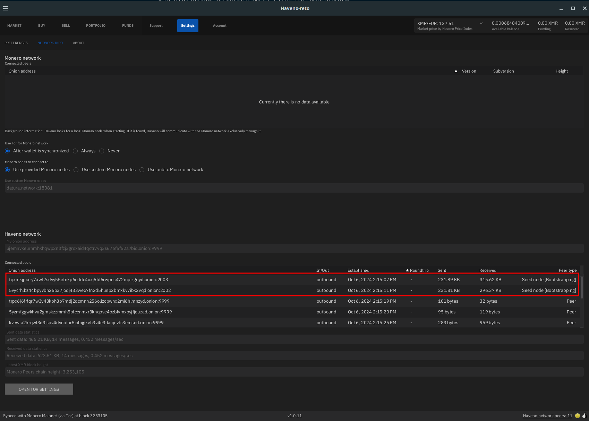Screen dimensions: 589x421
Task: Click the My onion address field
Action: [294, 249]
